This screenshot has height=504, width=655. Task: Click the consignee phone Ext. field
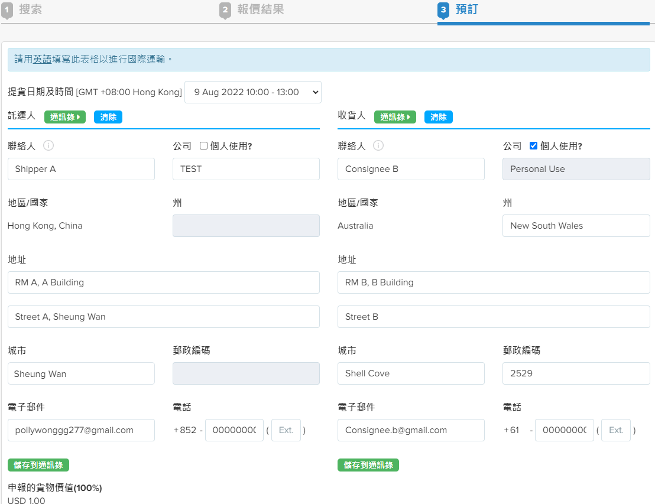[616, 431]
